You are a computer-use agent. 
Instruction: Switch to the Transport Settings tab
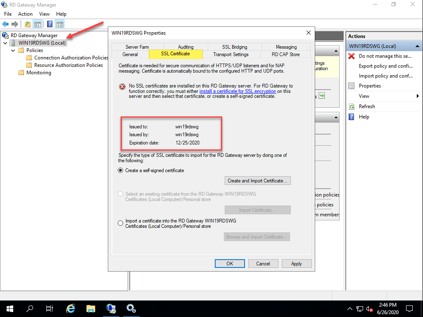[231, 54]
